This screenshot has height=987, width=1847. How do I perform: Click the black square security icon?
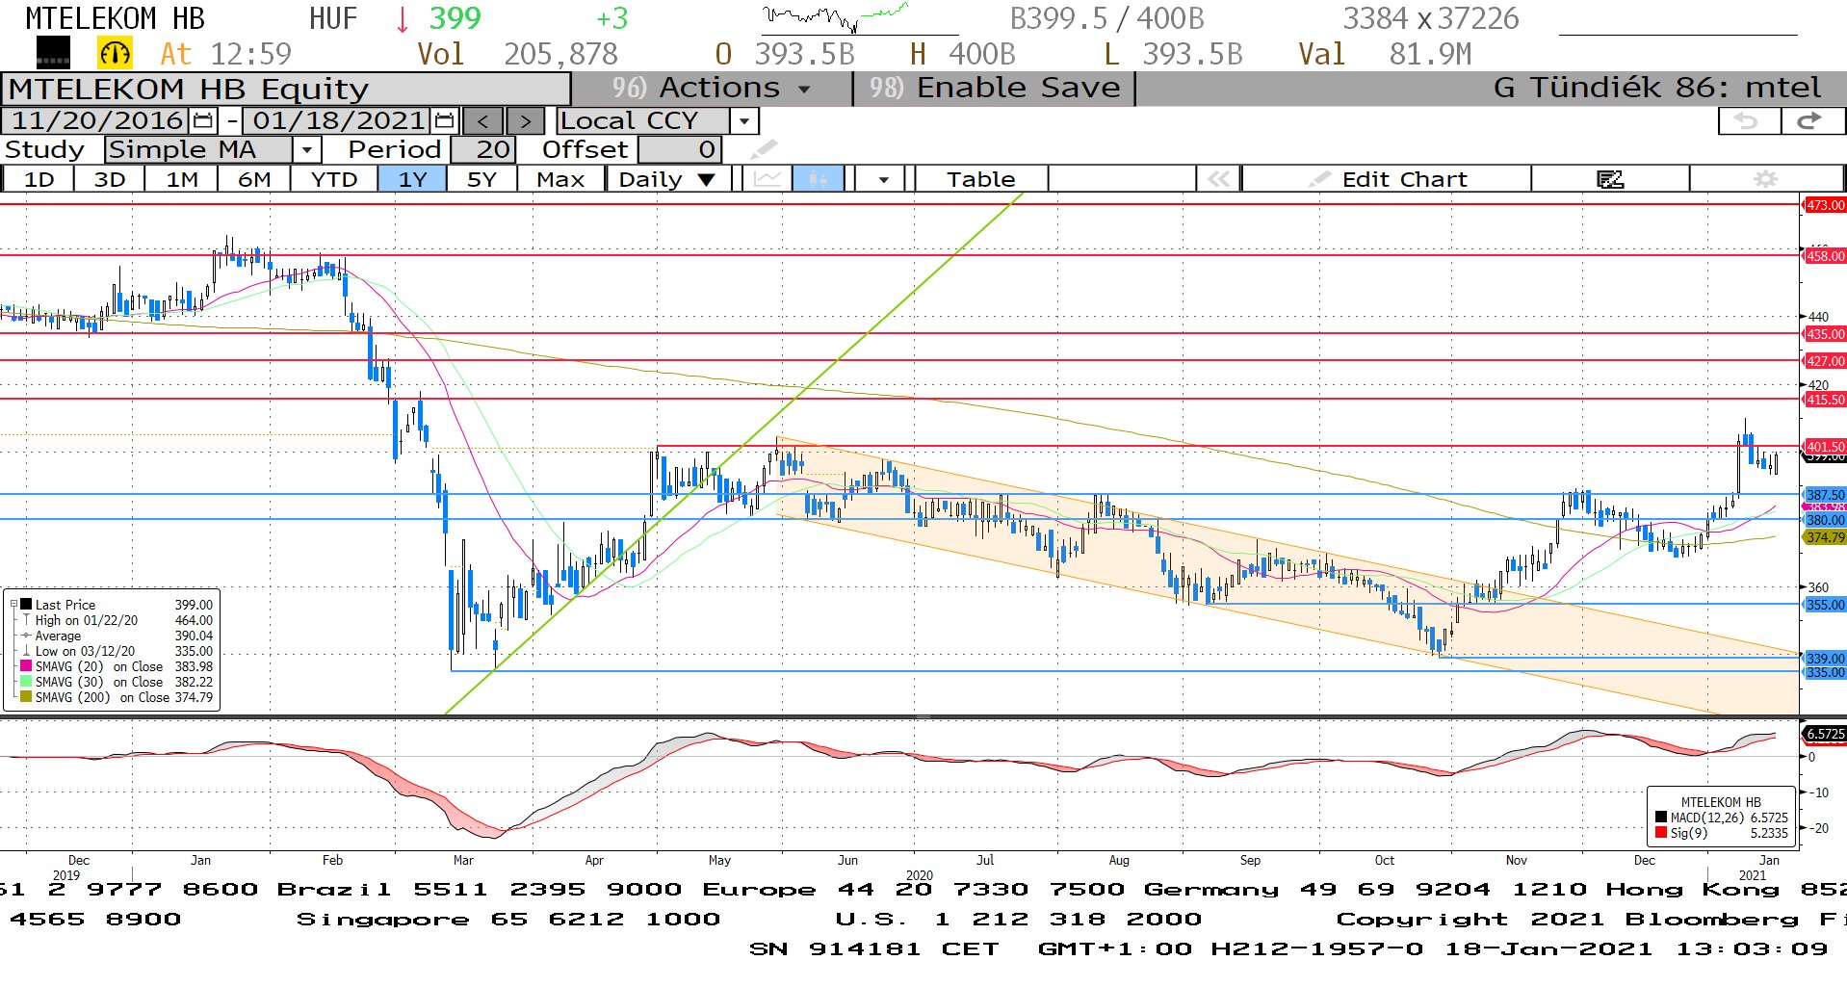[x=53, y=53]
